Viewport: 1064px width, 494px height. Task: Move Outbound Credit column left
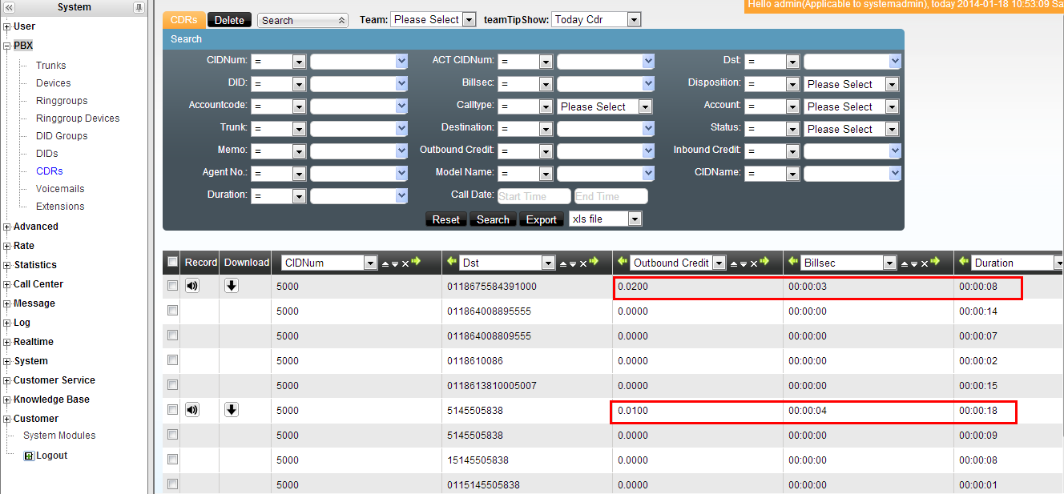click(623, 262)
